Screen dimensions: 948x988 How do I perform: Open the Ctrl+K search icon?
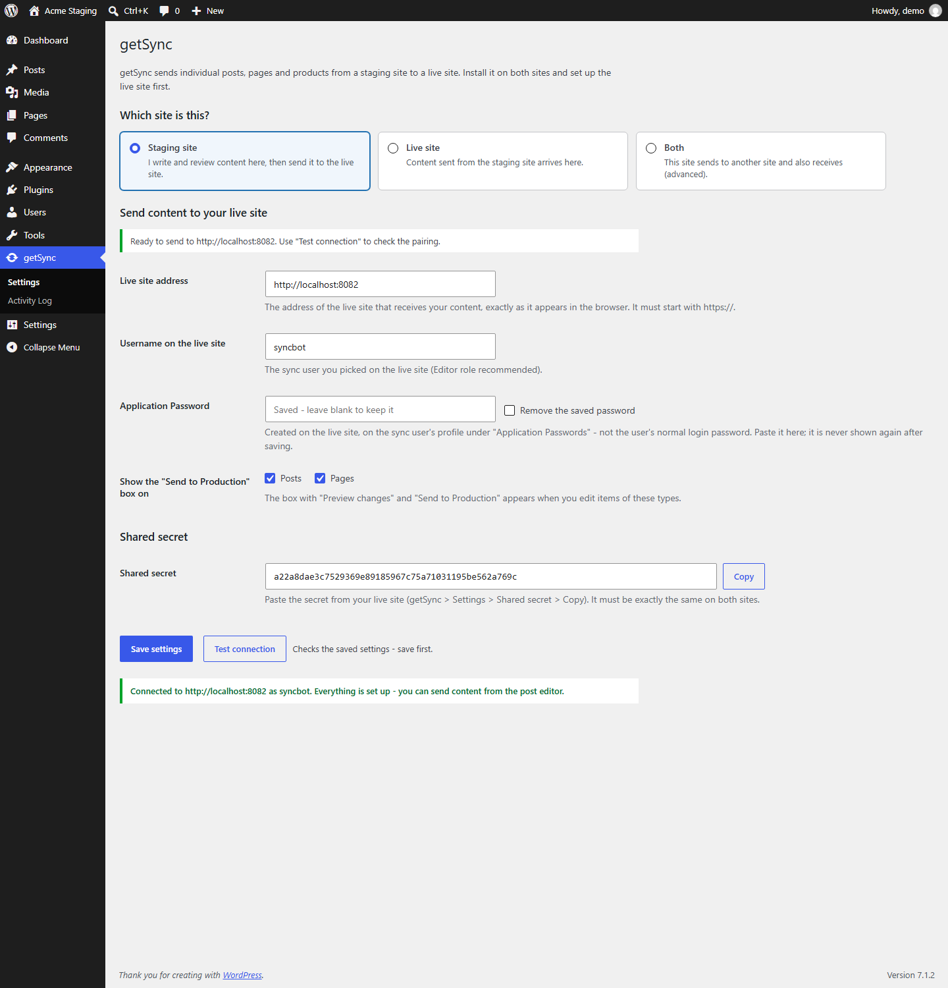point(113,11)
